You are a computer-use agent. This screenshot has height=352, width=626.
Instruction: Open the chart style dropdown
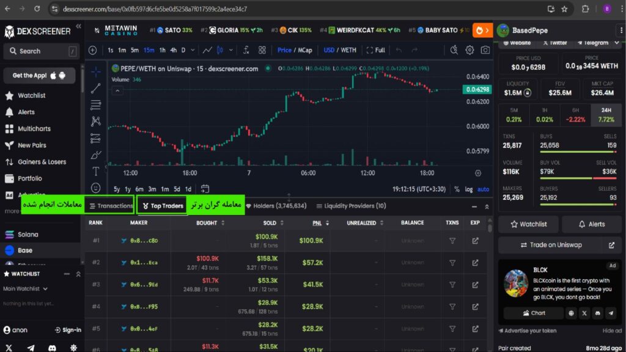pos(230,50)
